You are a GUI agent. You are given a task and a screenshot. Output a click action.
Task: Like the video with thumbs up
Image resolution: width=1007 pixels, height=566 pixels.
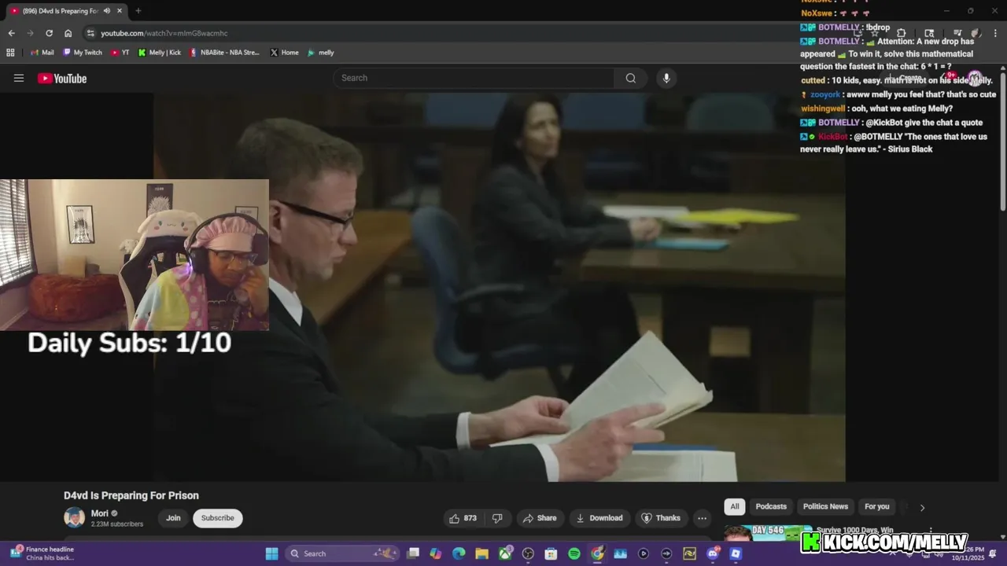coord(463,518)
